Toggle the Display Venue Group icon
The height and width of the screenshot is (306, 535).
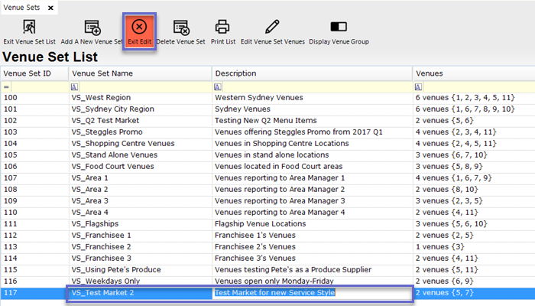pos(339,28)
